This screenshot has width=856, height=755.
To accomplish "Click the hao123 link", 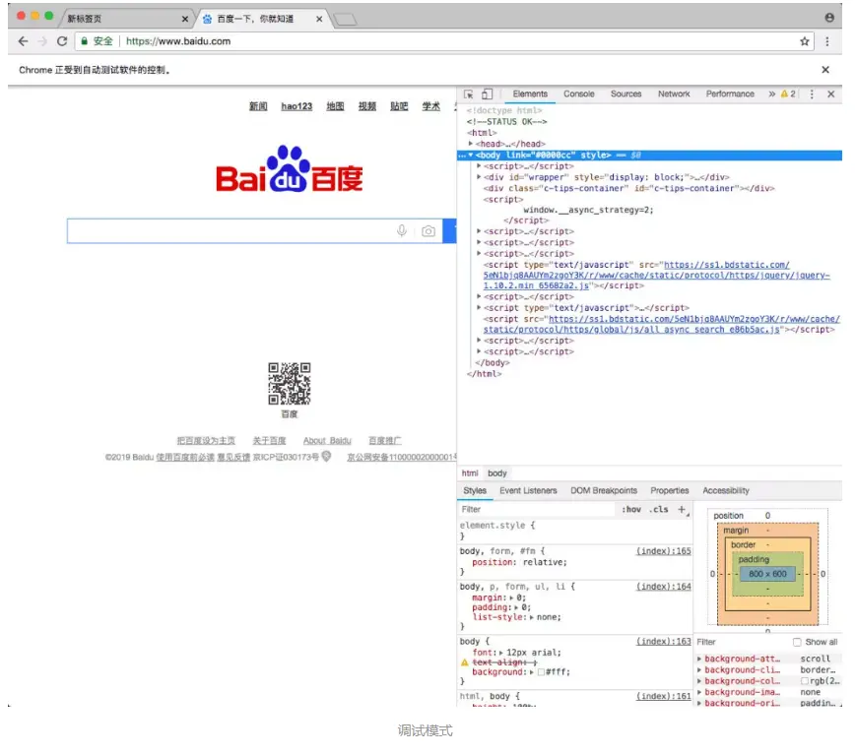I will point(296,106).
